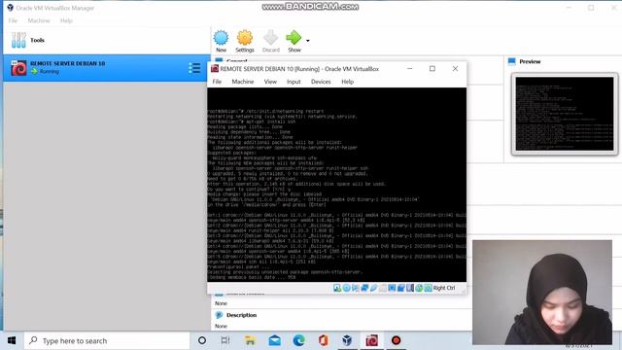
Task: Open the Input menu in the VM window
Action: (294, 82)
